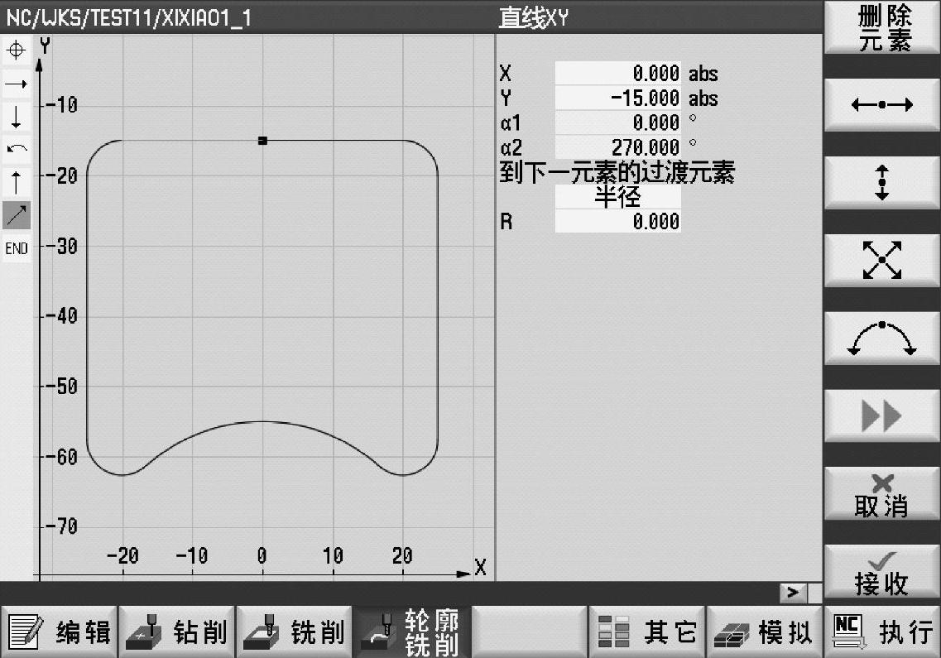Click the END marker in contour list
This screenshot has height=658, width=941.
[x=16, y=247]
